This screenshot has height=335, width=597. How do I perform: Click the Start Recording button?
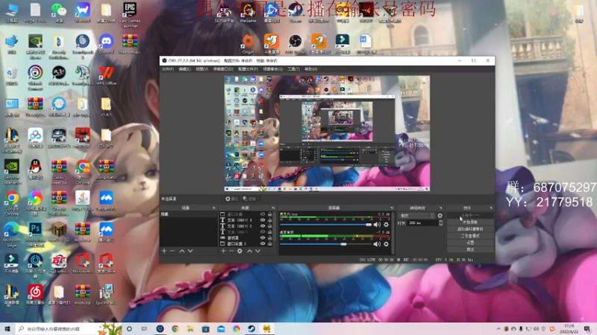pos(470,222)
